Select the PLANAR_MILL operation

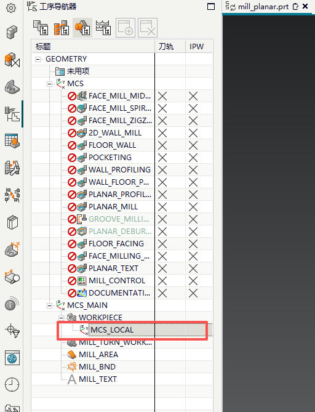[113, 207]
